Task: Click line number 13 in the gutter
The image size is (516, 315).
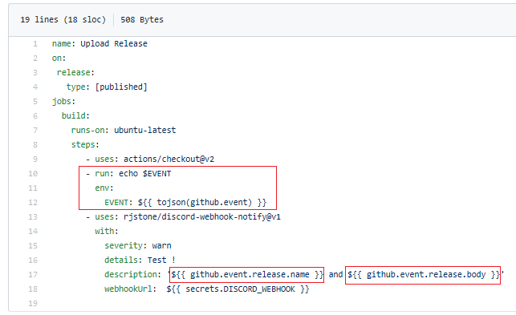Action: [x=33, y=217]
